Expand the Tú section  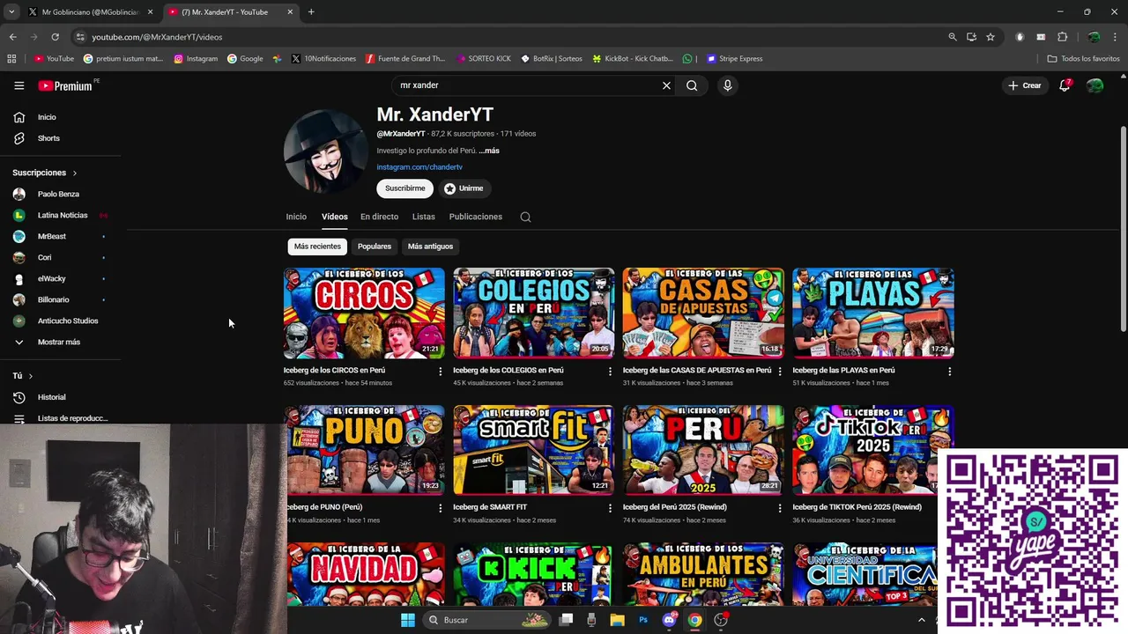pos(23,376)
